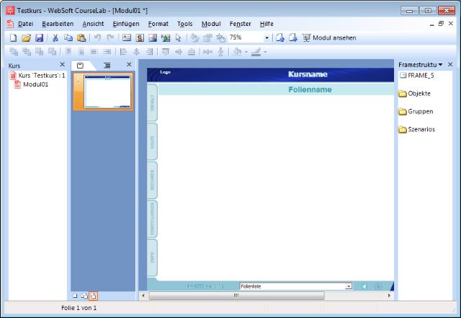Click the zoom percentage field
The height and width of the screenshot is (318, 461).
pos(246,37)
